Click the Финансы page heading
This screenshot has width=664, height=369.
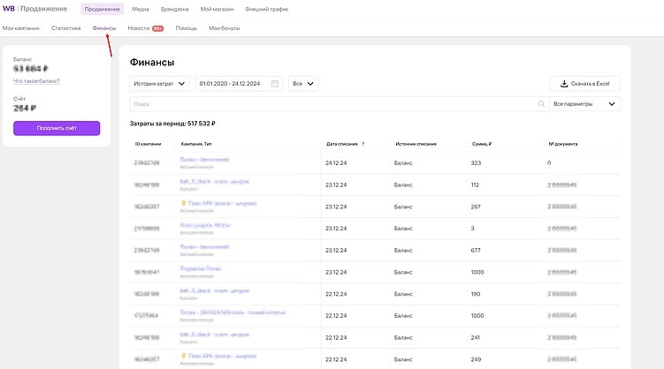pyautogui.click(x=152, y=63)
